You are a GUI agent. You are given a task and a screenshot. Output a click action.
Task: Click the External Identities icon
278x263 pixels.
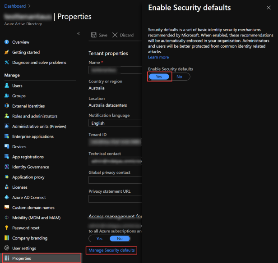point(7,106)
